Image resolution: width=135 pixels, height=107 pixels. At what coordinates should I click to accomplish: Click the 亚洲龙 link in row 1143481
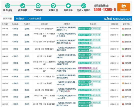pos(27,56)
